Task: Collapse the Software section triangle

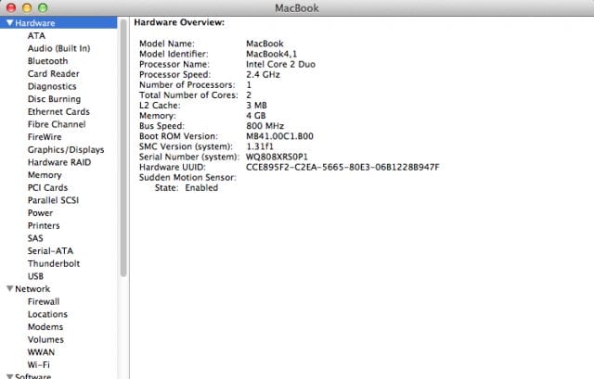Action: 8,376
